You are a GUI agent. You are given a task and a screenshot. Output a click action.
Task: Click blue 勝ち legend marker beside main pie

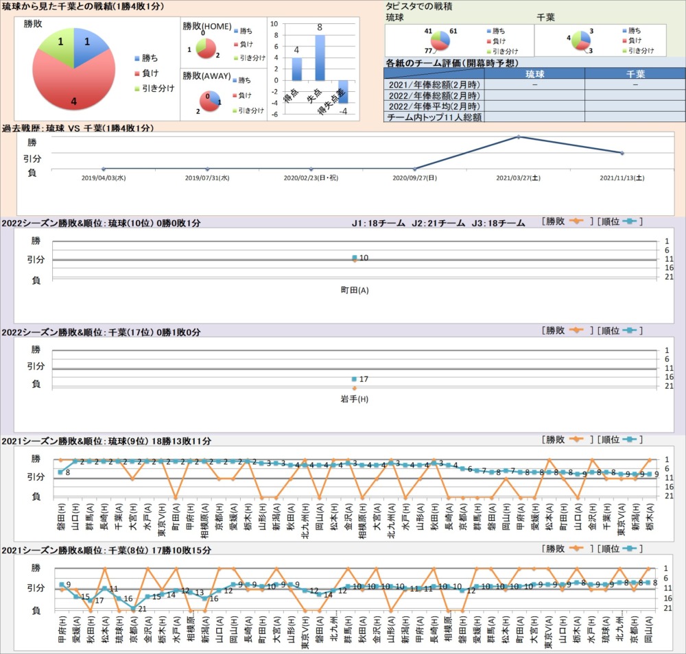137,58
